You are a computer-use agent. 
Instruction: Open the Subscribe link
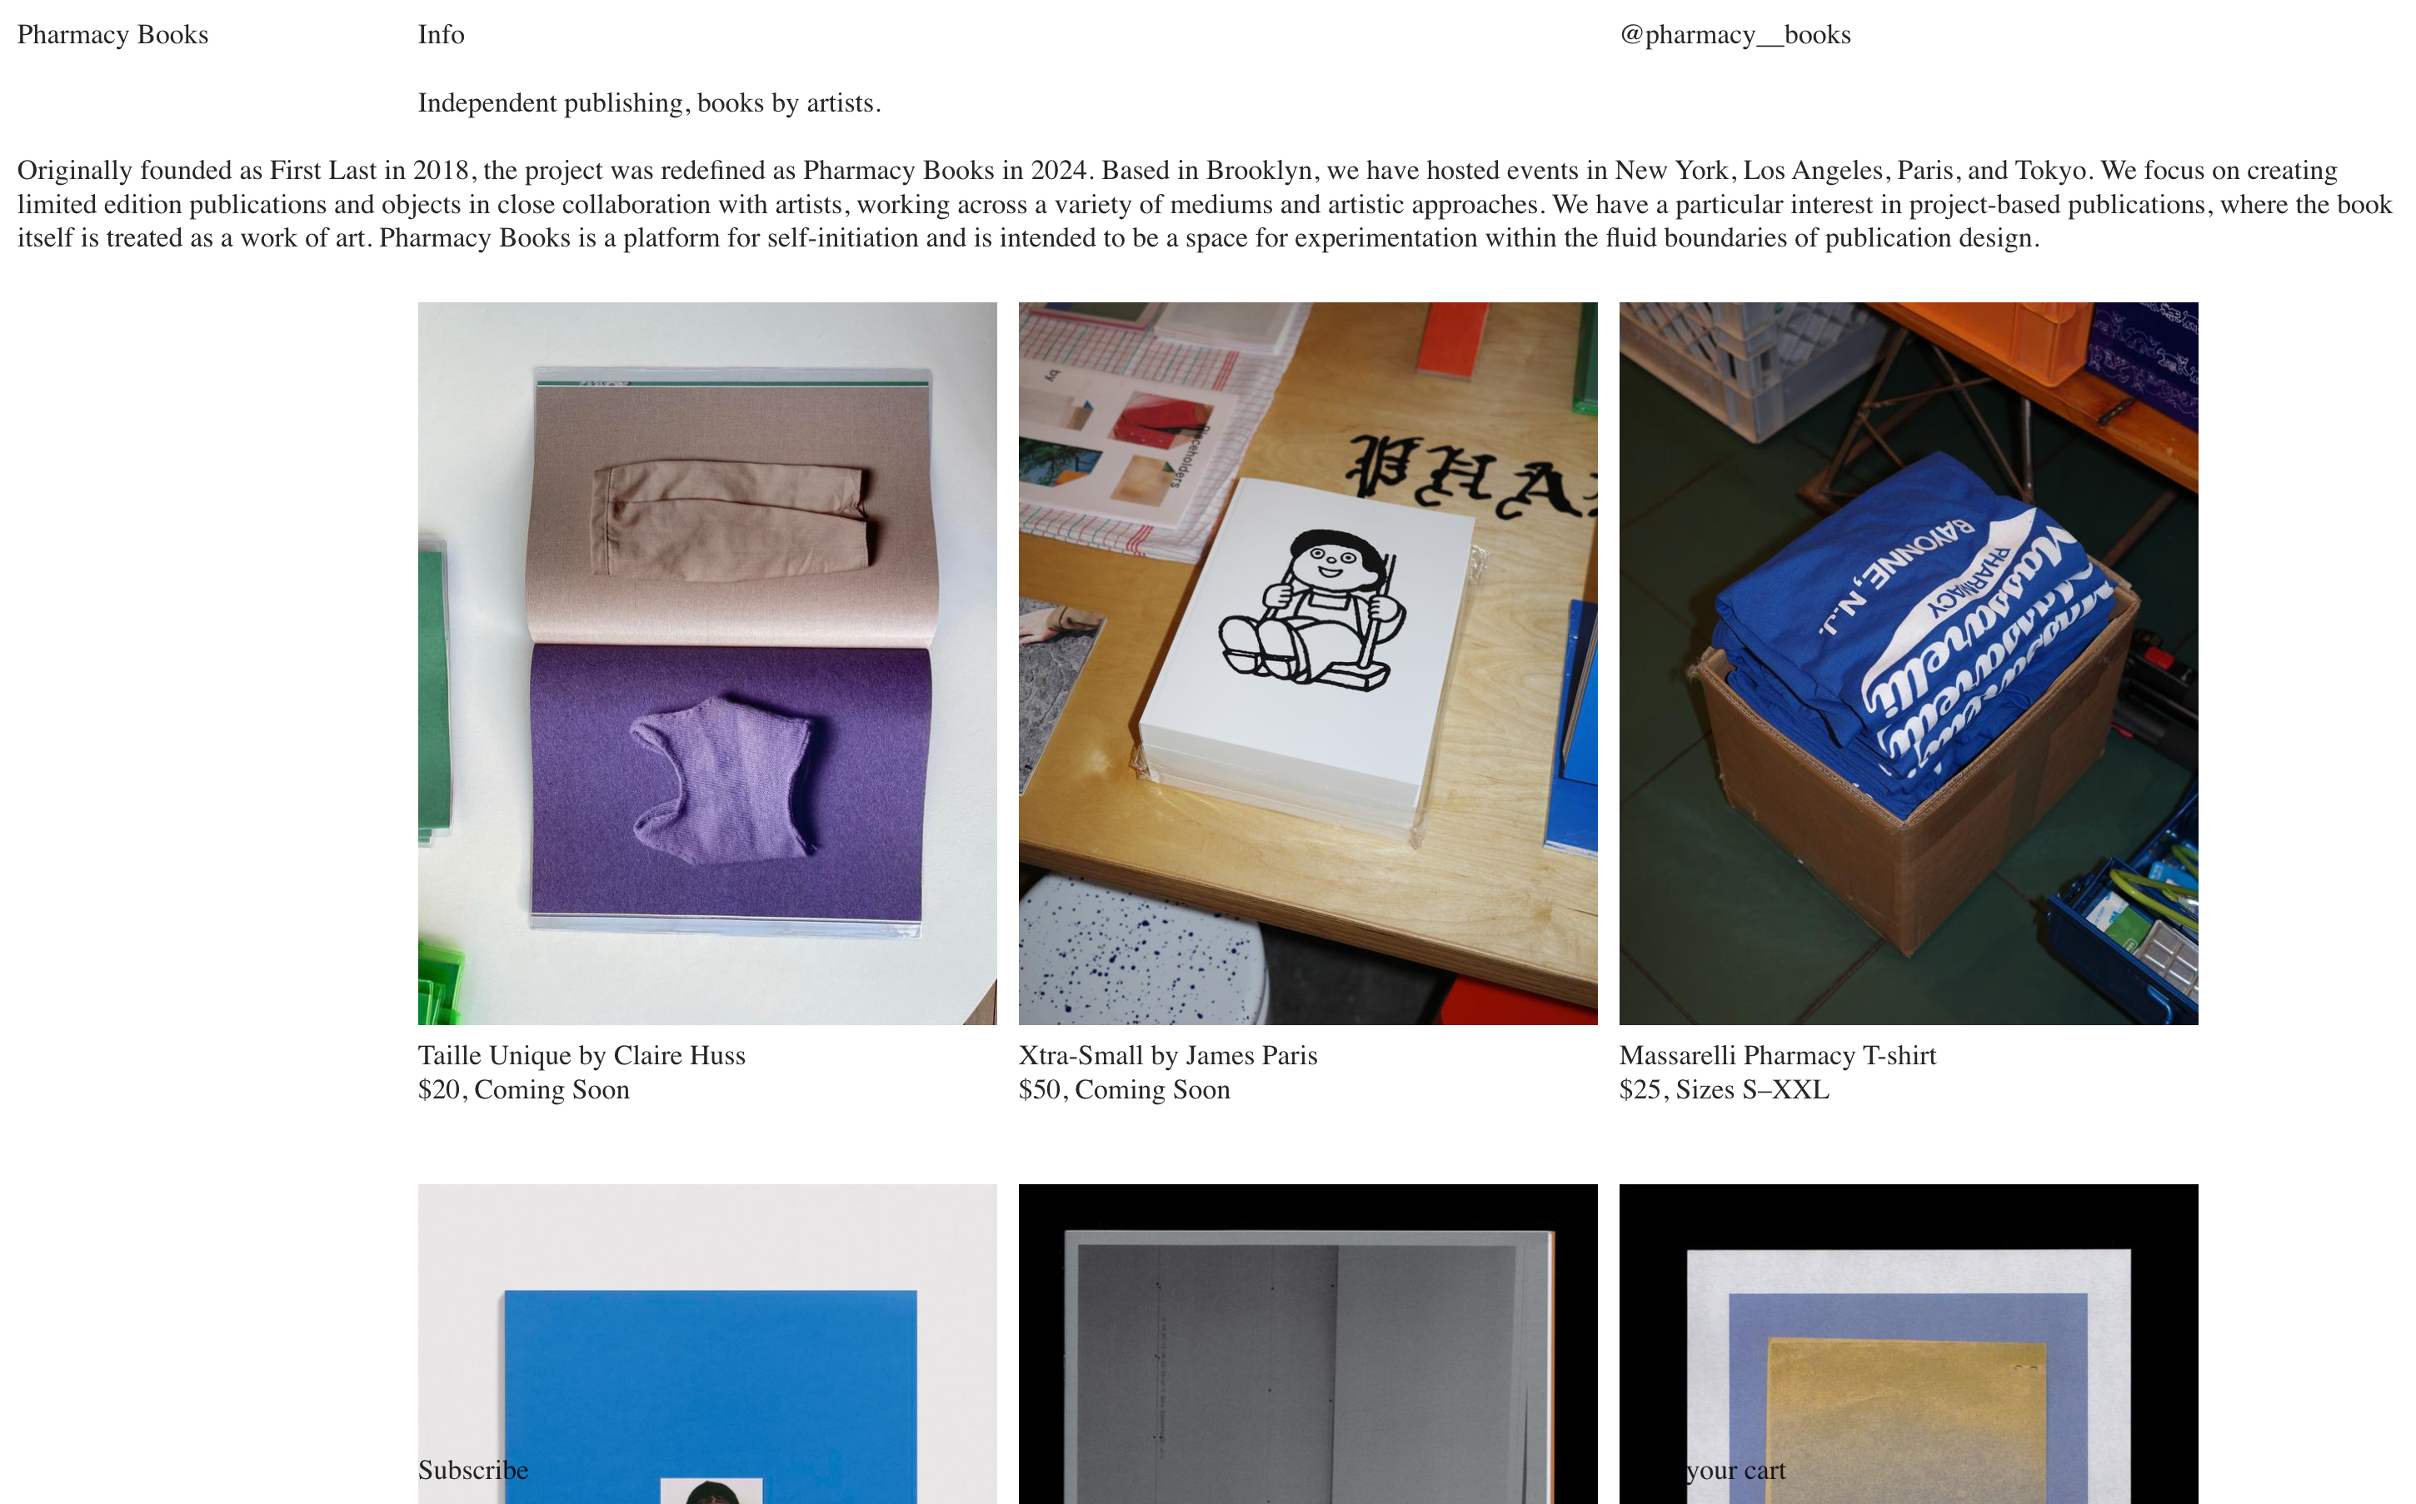[472, 1470]
